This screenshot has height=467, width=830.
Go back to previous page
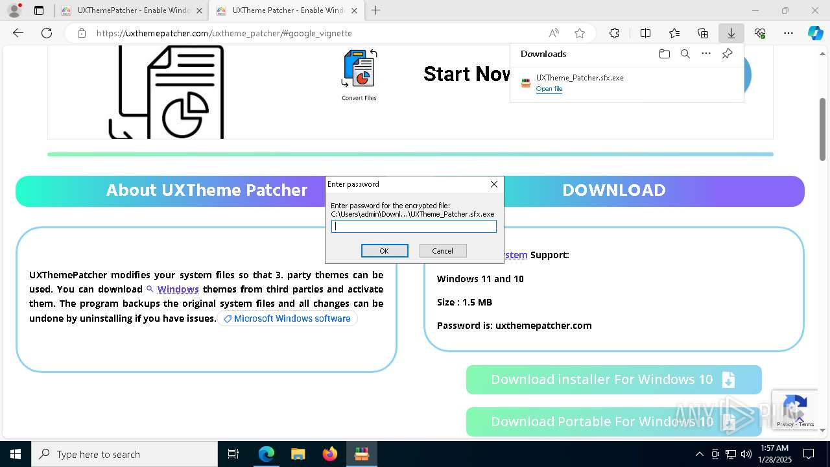[x=18, y=33]
